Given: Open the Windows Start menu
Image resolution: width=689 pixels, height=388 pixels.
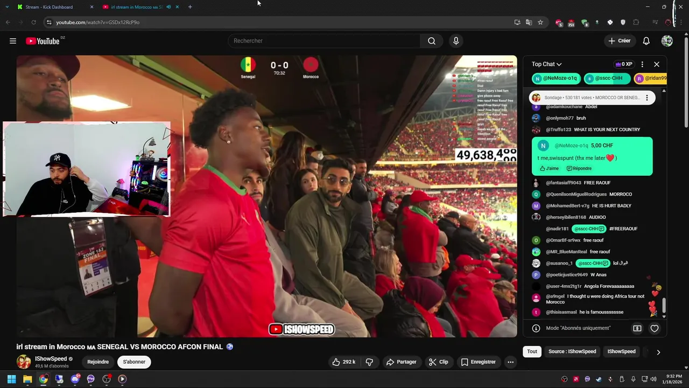Looking at the screenshot, I should click(x=11, y=379).
